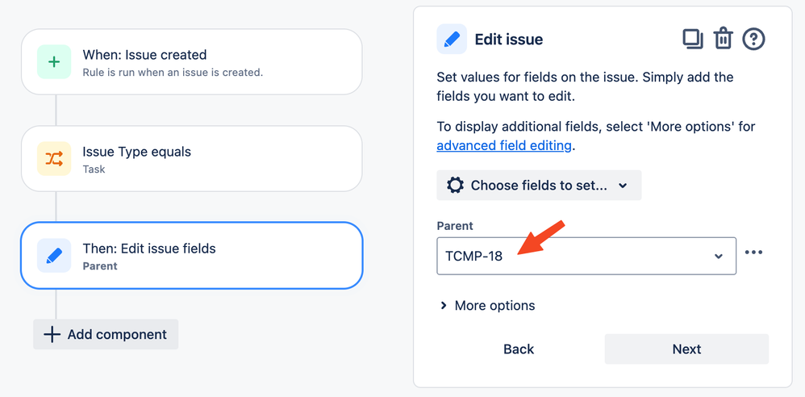Open the three-dot menu next to Parent field
This screenshot has height=397, width=805.
[x=753, y=253]
